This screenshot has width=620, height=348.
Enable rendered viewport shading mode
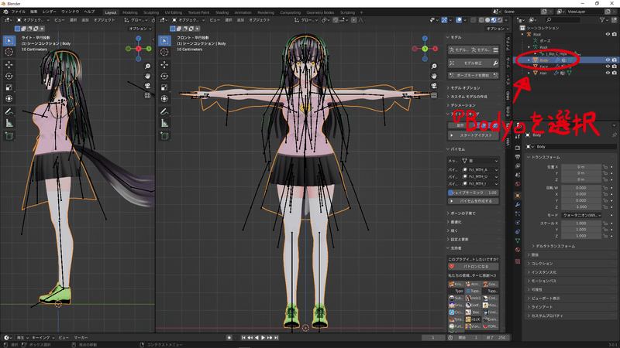[x=500, y=20]
